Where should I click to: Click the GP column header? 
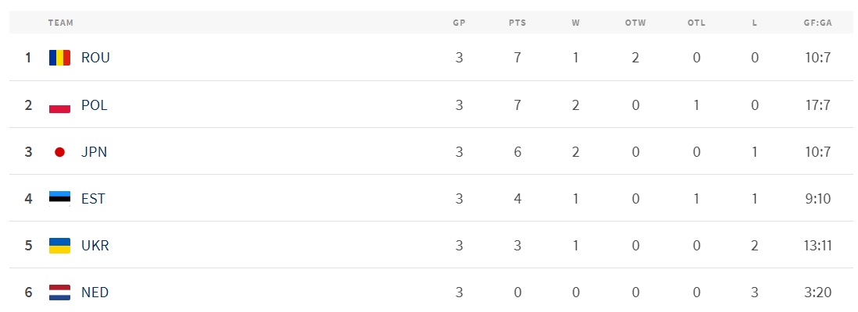(x=459, y=23)
